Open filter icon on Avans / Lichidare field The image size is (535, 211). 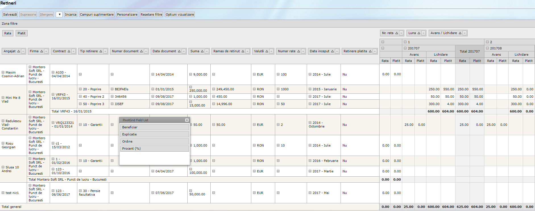[x=465, y=33]
